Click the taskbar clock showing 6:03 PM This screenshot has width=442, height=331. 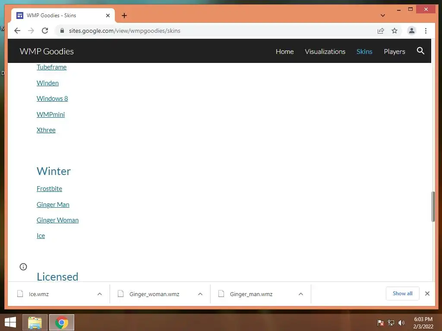coord(423,323)
